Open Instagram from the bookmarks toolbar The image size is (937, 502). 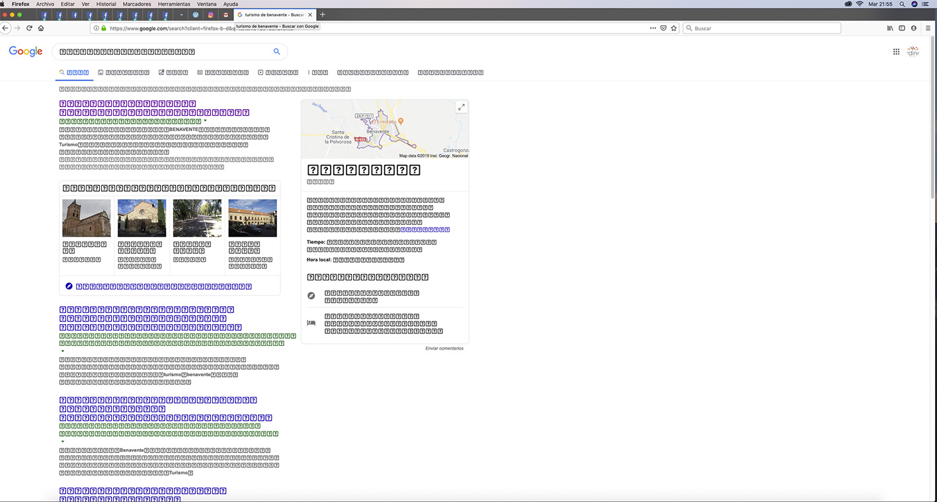tap(210, 15)
